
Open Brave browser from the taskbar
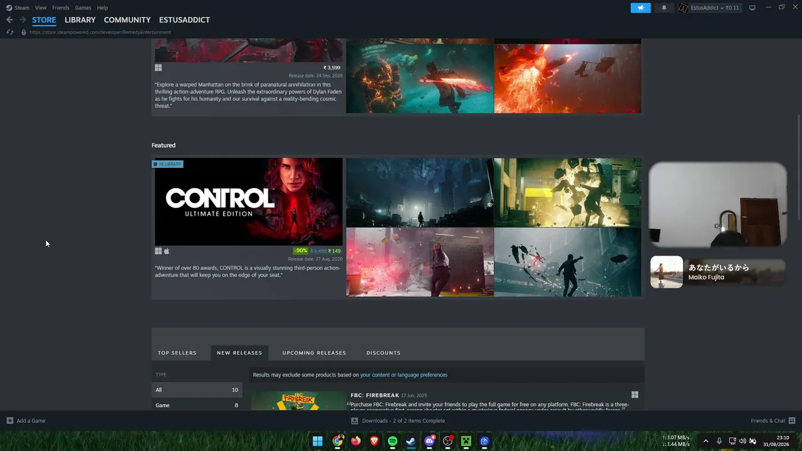(x=375, y=441)
